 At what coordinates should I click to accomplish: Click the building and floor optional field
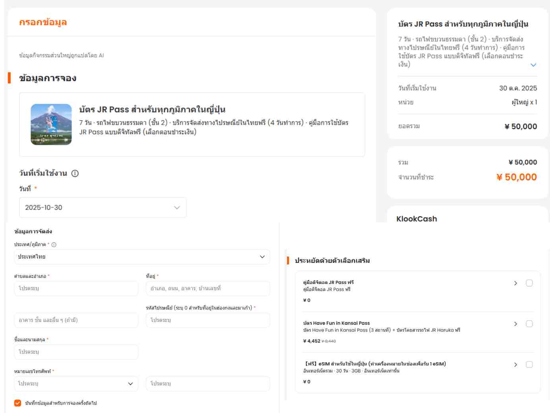click(x=76, y=320)
